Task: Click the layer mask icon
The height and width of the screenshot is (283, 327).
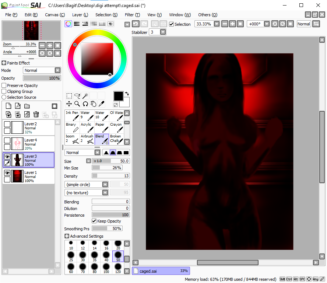Action: 54,106
